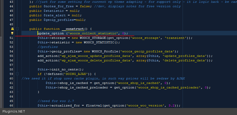The height and width of the screenshot is (115, 237).
Task: Collapse the if (!defined('DOING_AJAX')) fold block
Action: 17,74
